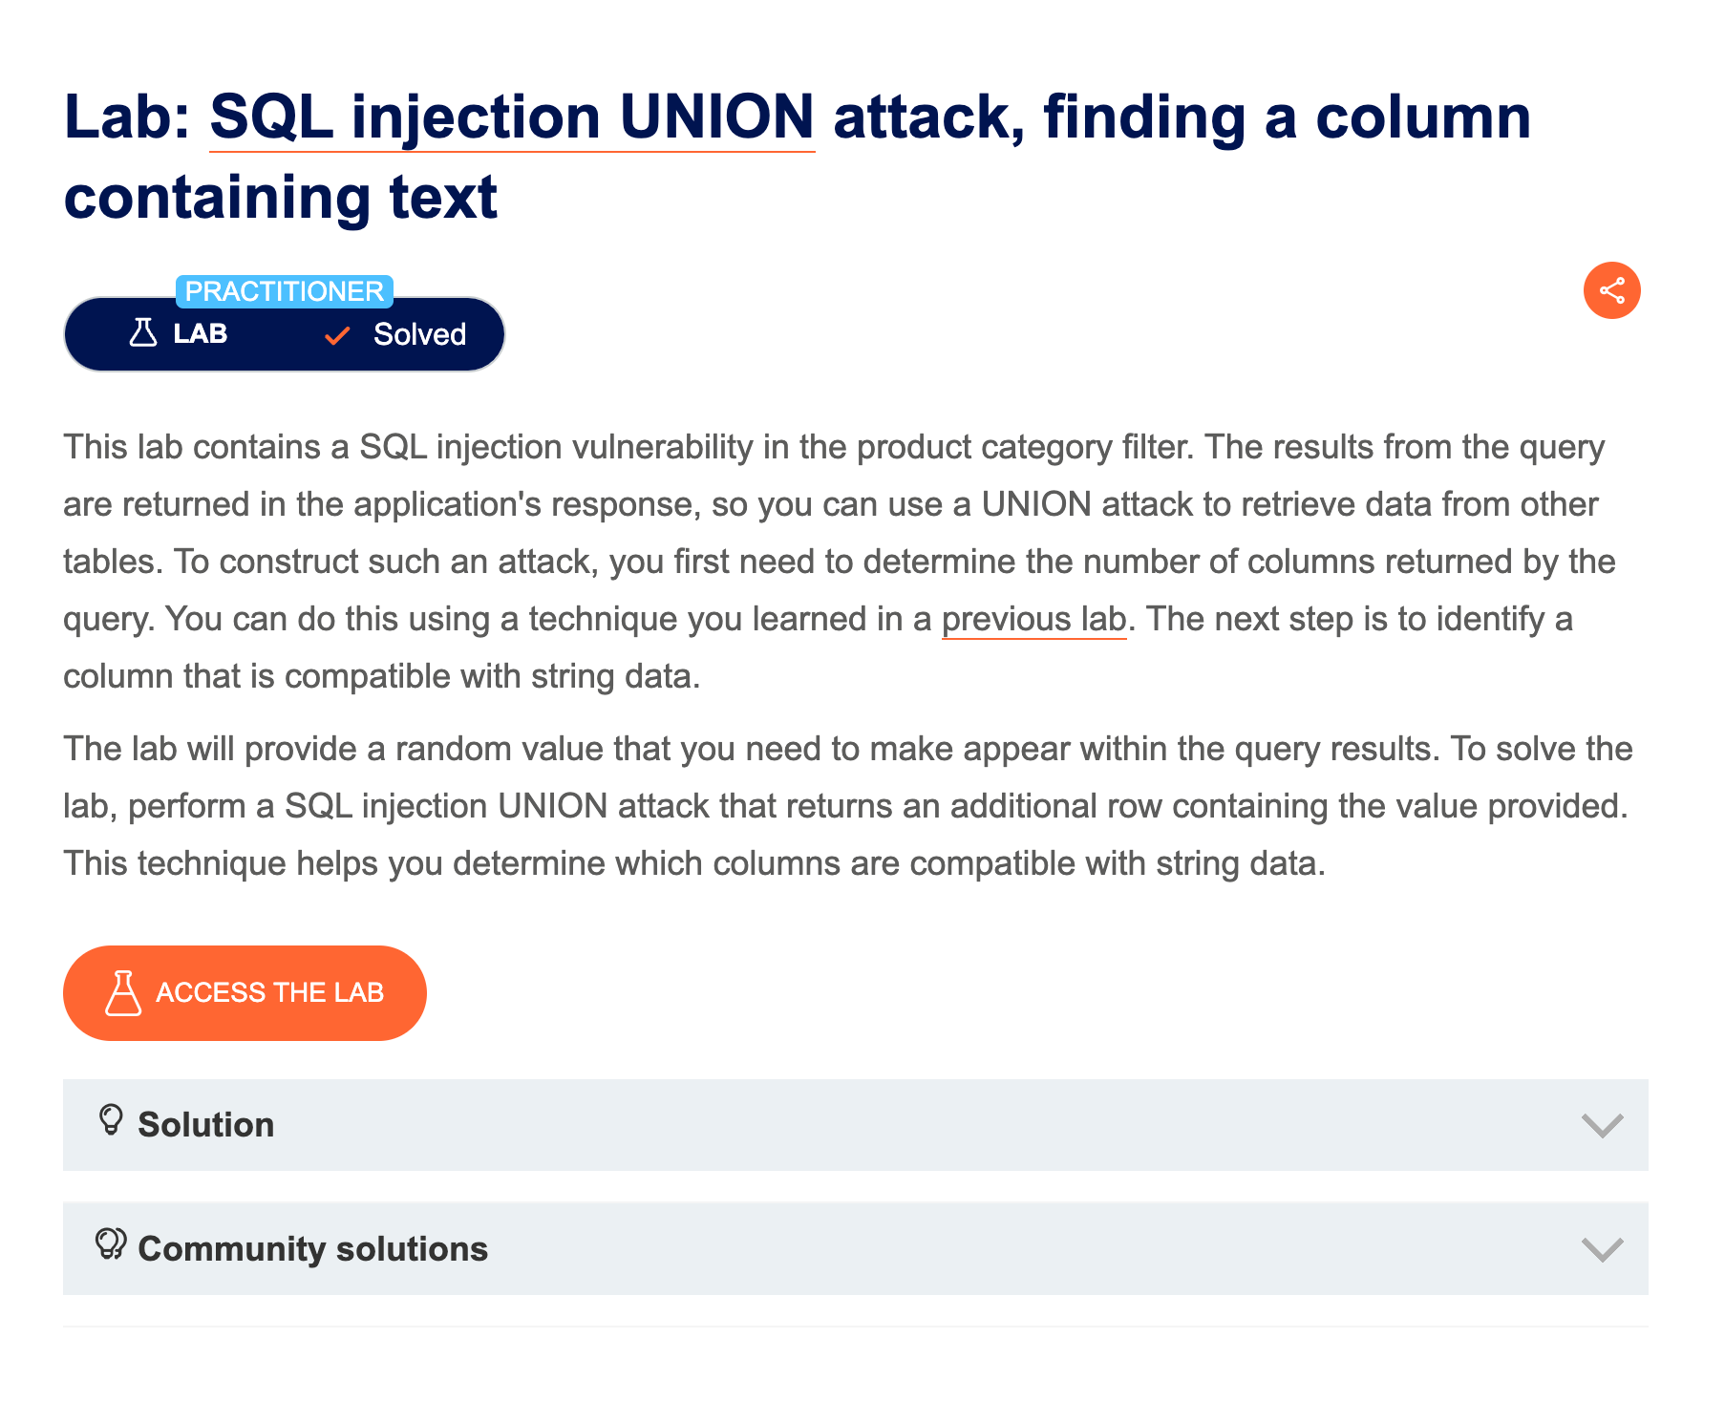Follow the SQL injection UNION link
The height and width of the screenshot is (1402, 1725).
(x=512, y=117)
